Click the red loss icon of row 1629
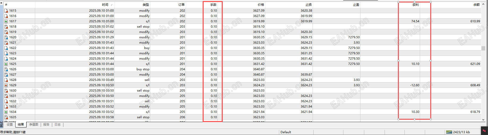 pos(6,85)
